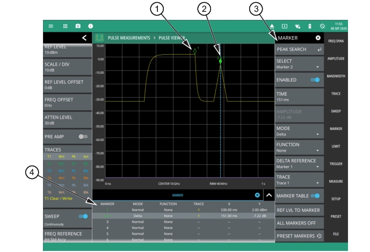
Task: Open the SWEEP menu in right sidebar
Action: (336, 111)
